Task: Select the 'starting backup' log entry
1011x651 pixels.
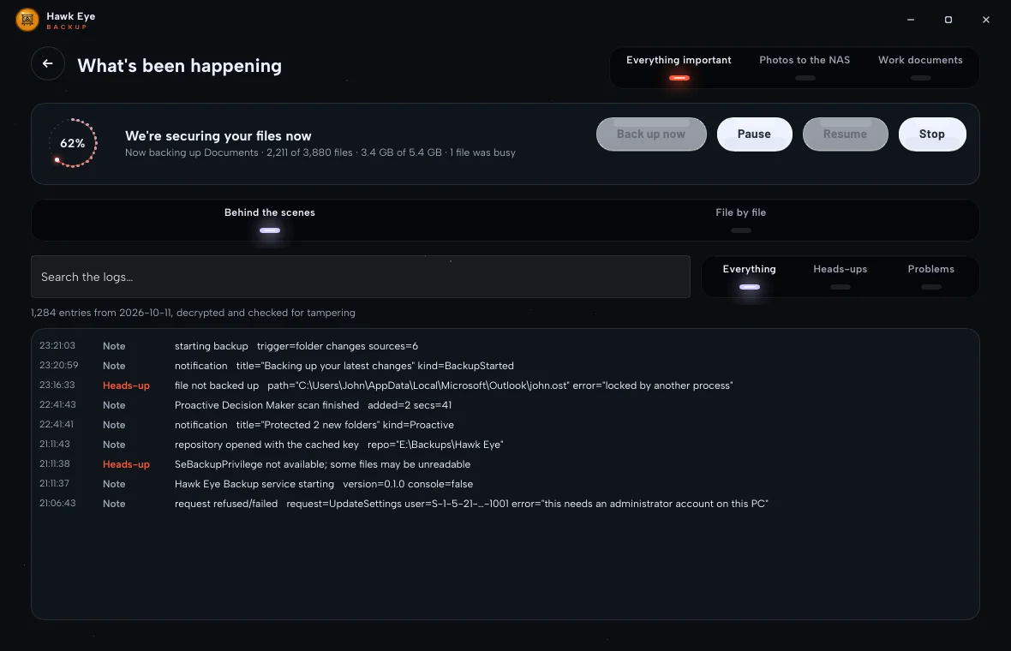Action: click(505, 346)
